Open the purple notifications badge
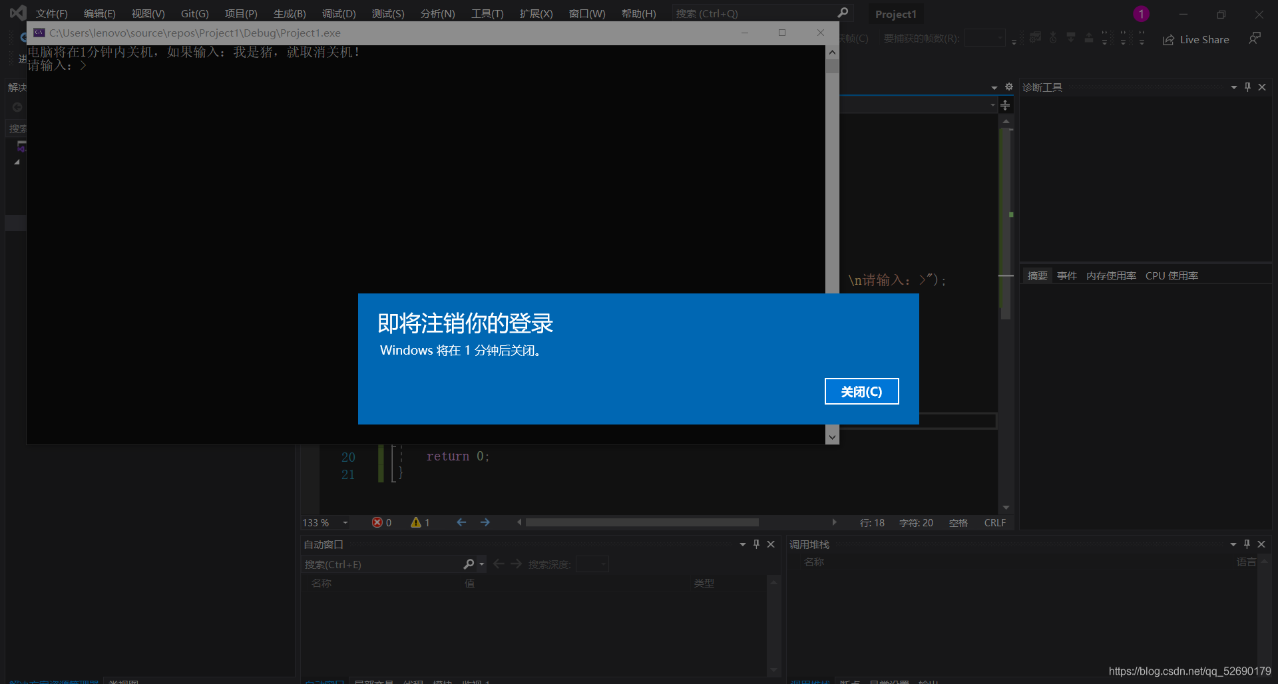Viewport: 1278px width, 684px height. [1141, 14]
